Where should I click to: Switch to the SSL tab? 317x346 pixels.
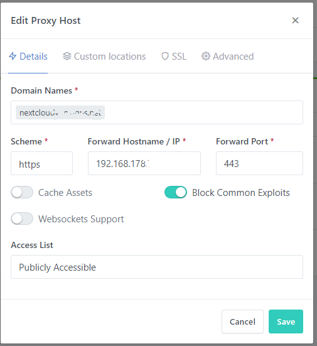tap(174, 57)
